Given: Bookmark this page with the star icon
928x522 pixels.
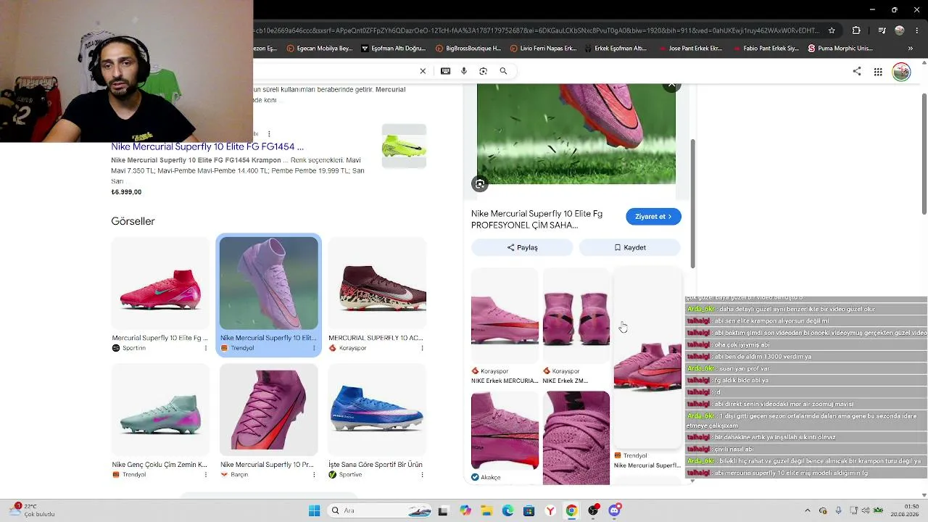Looking at the screenshot, I should (x=832, y=30).
